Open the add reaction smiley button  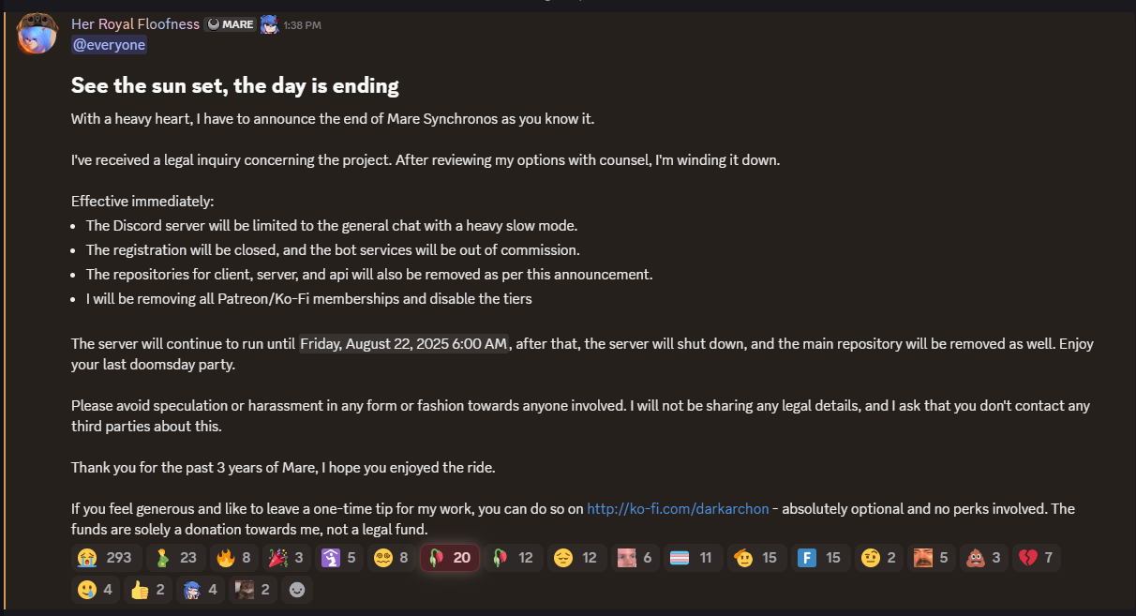pyautogui.click(x=297, y=590)
